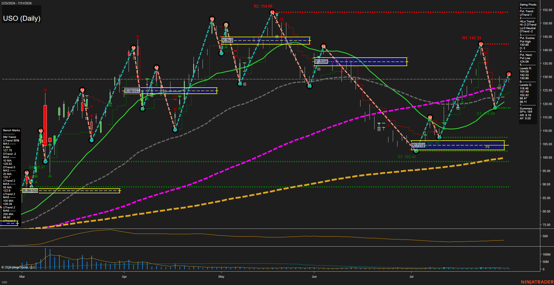Image resolution: width=554 pixels, height=285 pixels.
Task: Click the 128.82 moving average value
Action: [x=8, y=164]
